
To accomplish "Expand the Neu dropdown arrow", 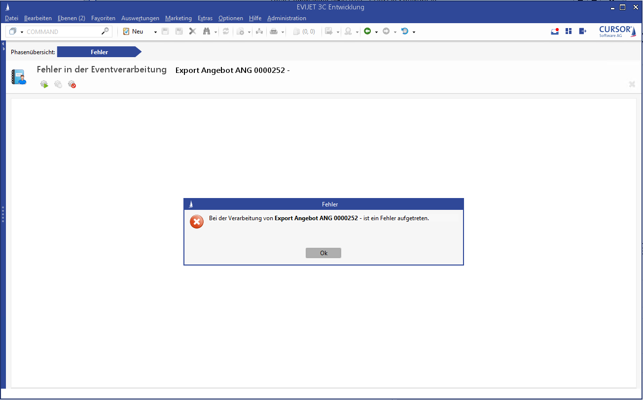I will [155, 32].
